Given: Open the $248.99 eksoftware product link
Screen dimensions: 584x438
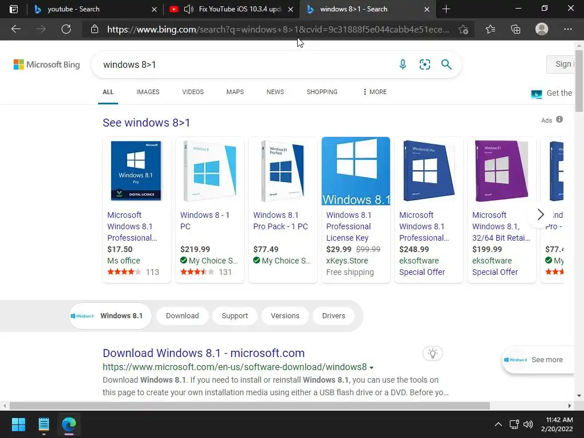Looking at the screenshot, I should tap(424, 226).
